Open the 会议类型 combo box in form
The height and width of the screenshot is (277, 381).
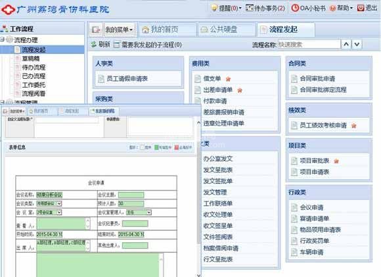(x=49, y=203)
